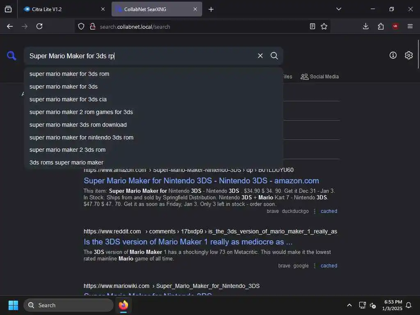Click the reddit.com result URL
420x315 pixels.
pyautogui.click(x=210, y=231)
